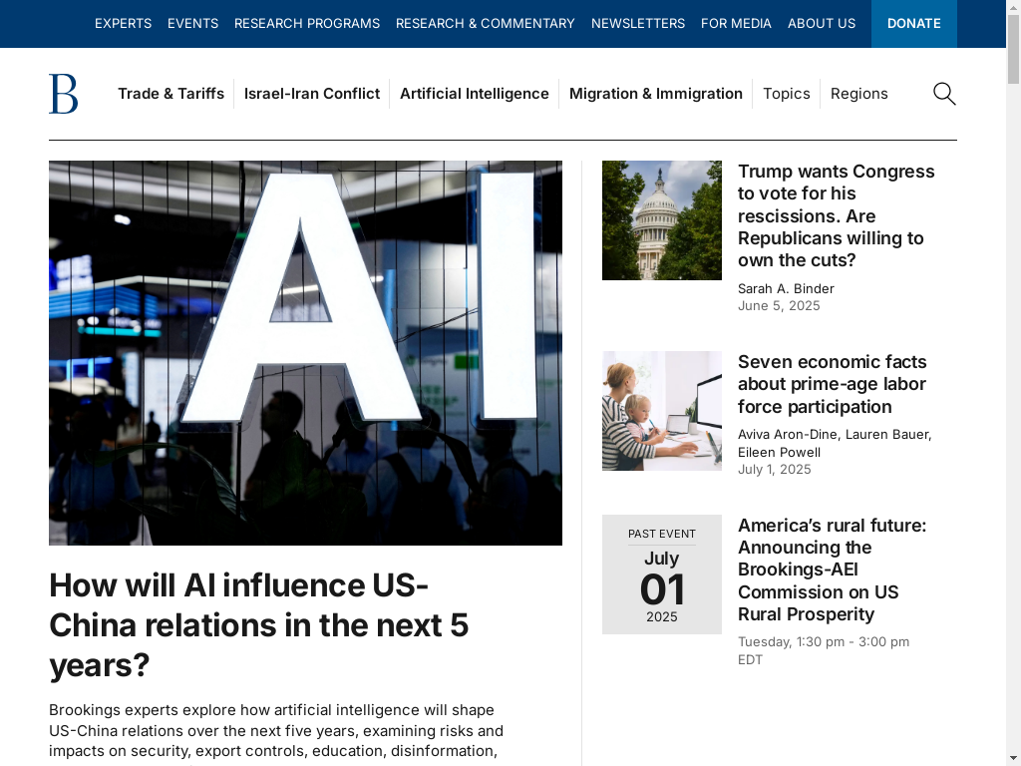The height and width of the screenshot is (766, 1021).
Task: Click the scrollbar down arrow
Action: (x=1013, y=759)
